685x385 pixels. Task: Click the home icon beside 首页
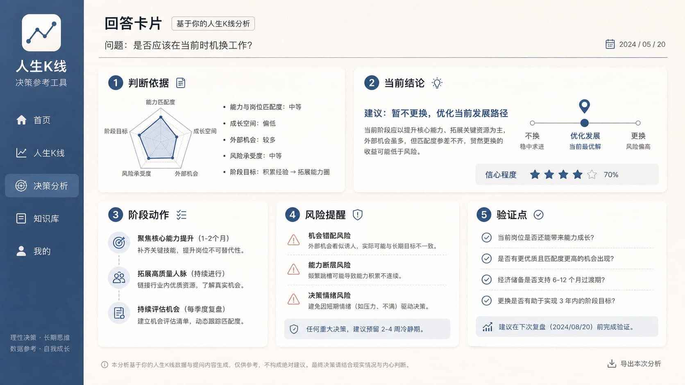tap(21, 120)
